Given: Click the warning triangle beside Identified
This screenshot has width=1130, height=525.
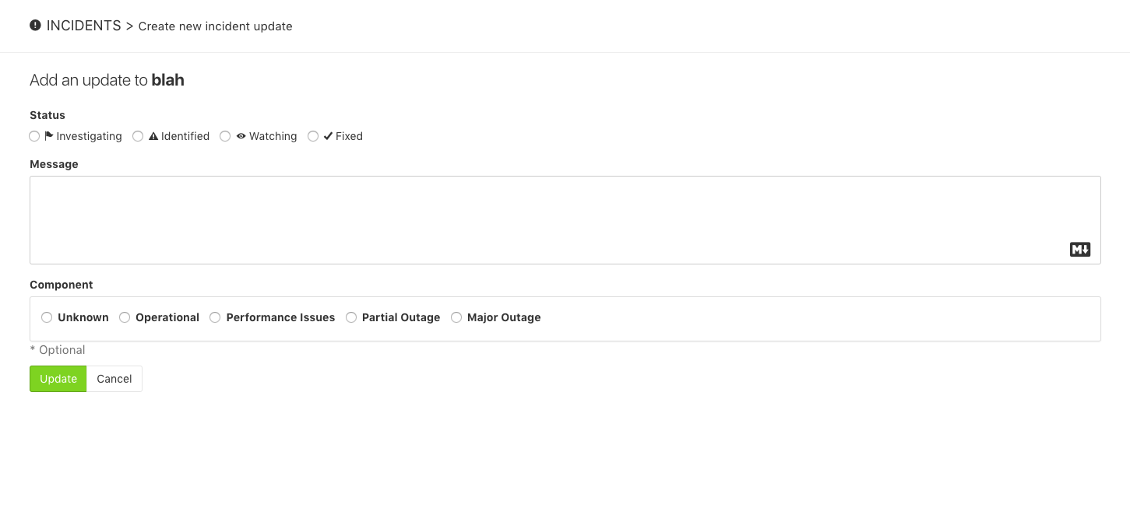Looking at the screenshot, I should point(154,135).
